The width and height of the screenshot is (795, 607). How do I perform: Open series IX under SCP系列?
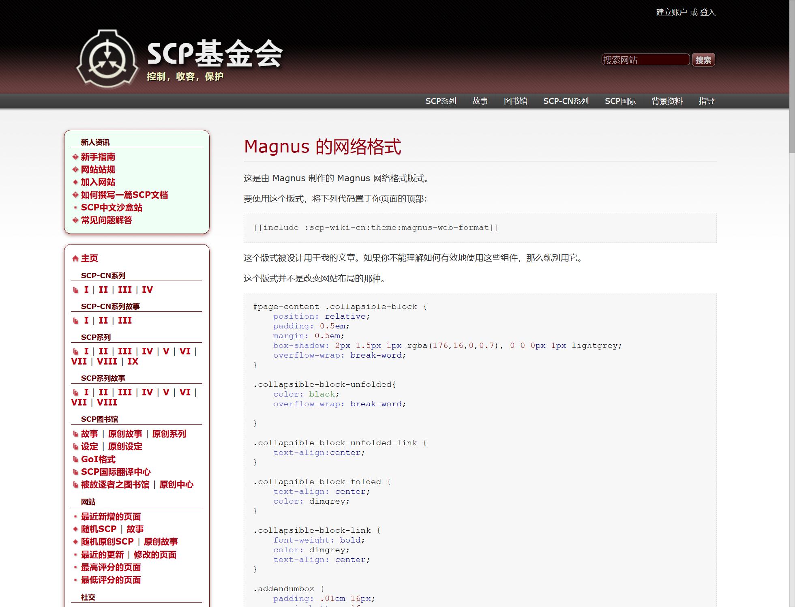point(132,361)
